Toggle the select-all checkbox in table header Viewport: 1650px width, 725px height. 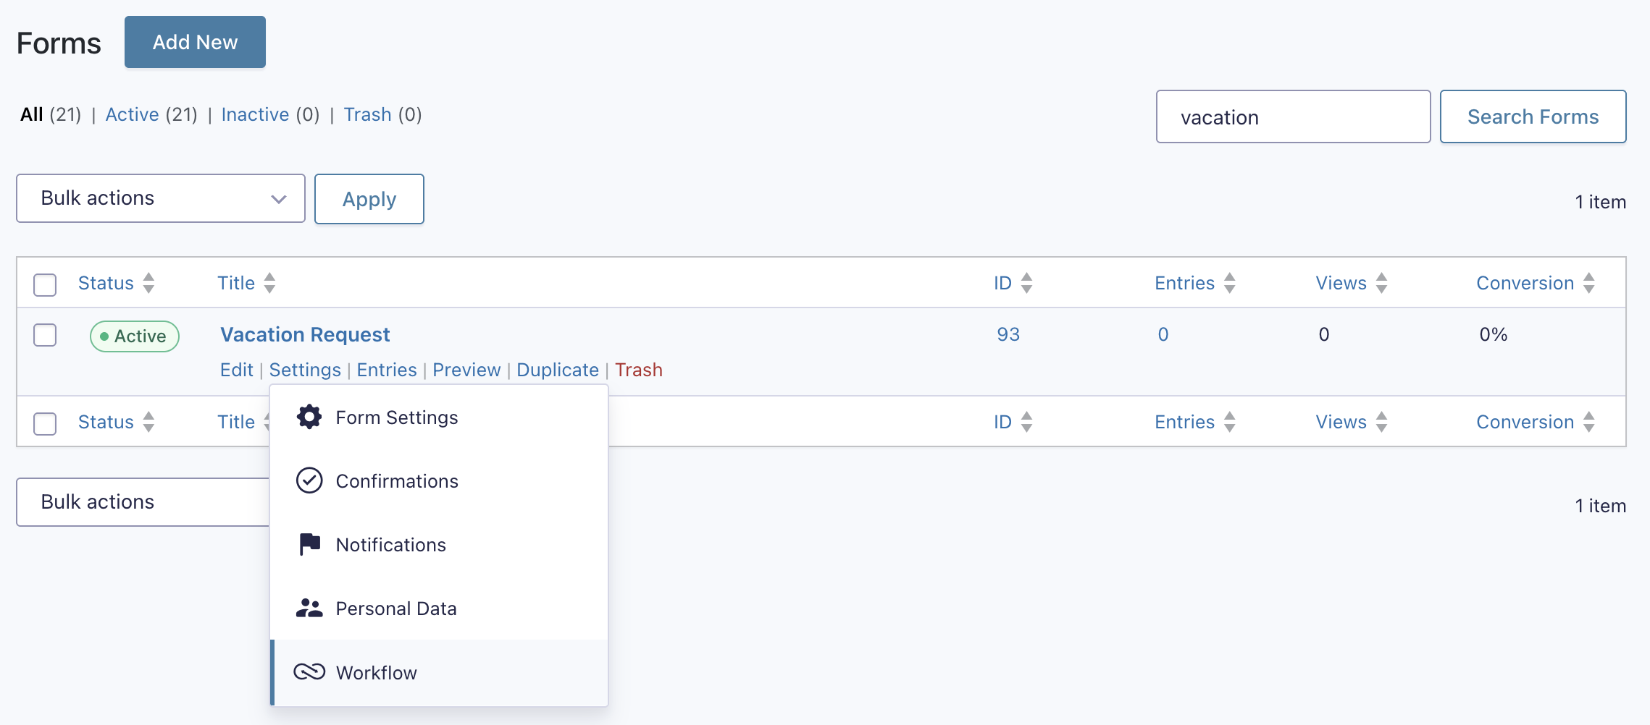pyautogui.click(x=45, y=284)
